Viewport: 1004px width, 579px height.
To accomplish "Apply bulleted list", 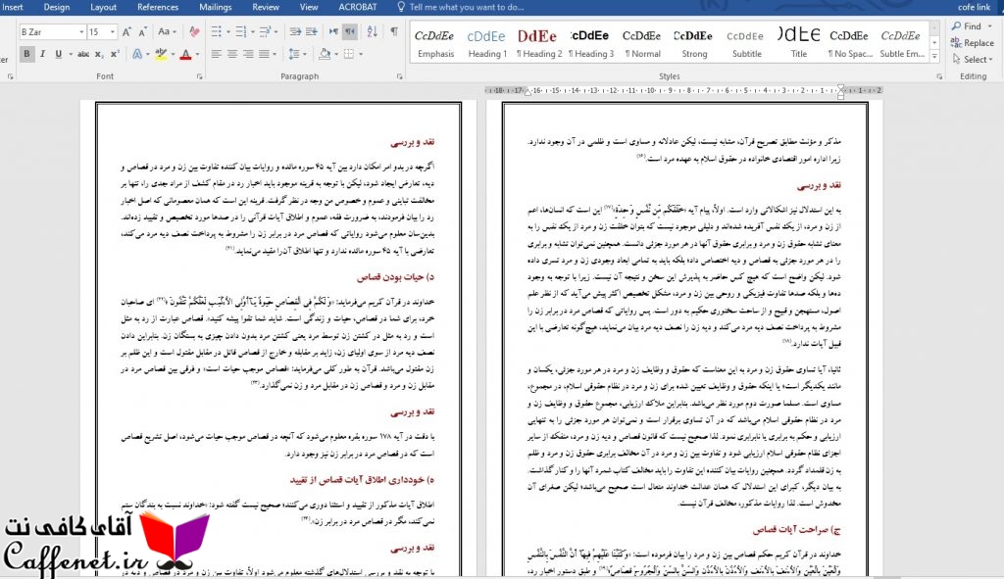I will (x=217, y=31).
